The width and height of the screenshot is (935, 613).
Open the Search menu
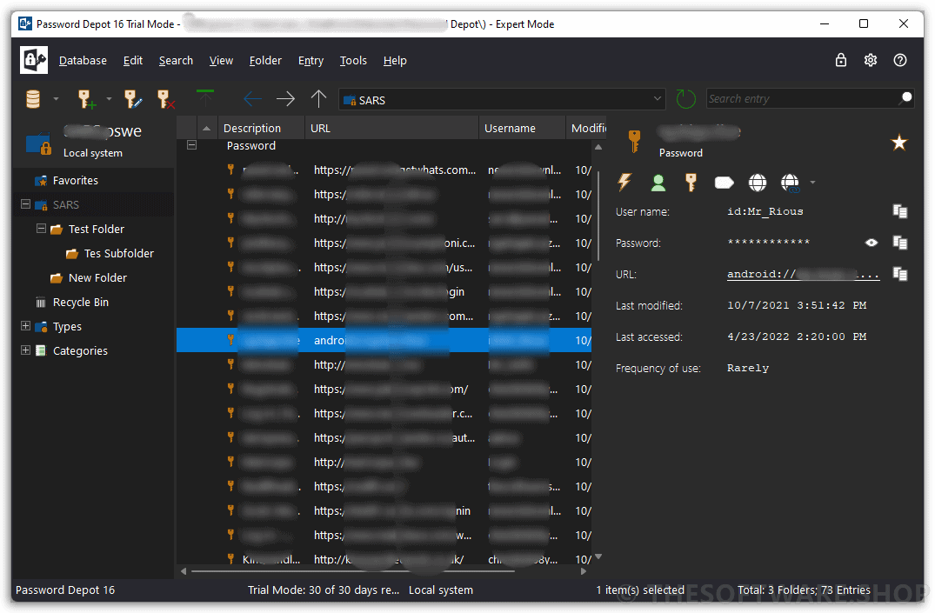coord(176,60)
